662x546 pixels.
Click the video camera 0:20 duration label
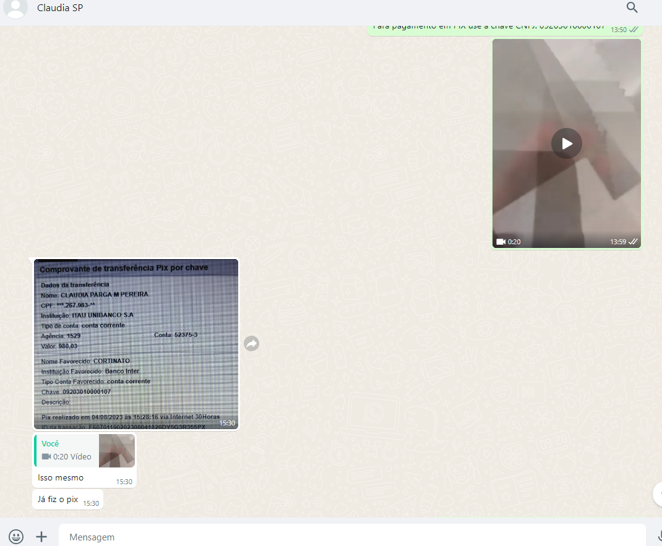click(509, 242)
